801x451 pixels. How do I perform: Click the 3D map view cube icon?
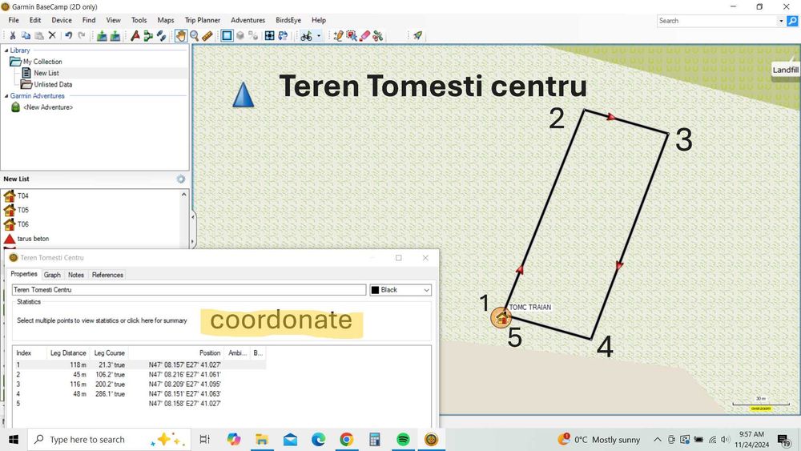tap(240, 36)
